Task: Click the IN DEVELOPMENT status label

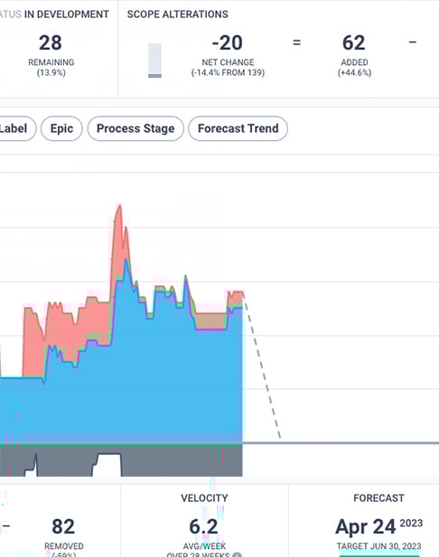Action: click(67, 14)
